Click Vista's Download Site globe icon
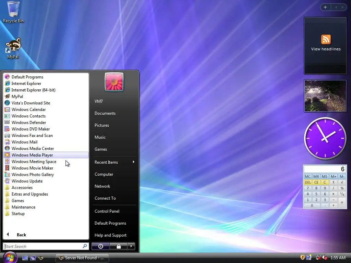351x263 pixels. pyautogui.click(x=7, y=103)
